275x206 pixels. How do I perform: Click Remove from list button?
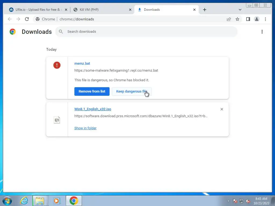point(92,91)
